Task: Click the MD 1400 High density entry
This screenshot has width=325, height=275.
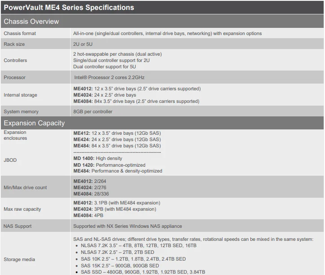Action: 98,158
